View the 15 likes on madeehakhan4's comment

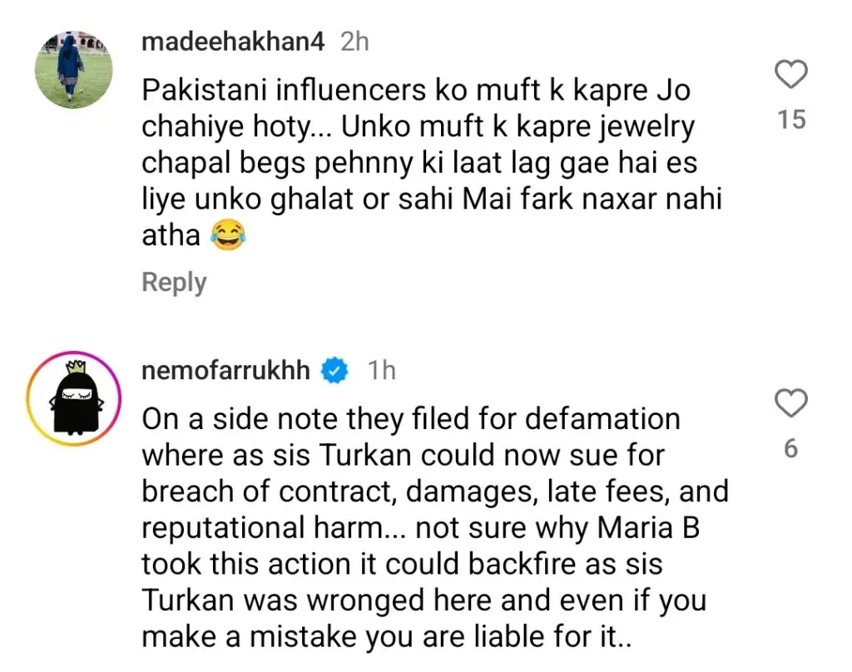791,120
